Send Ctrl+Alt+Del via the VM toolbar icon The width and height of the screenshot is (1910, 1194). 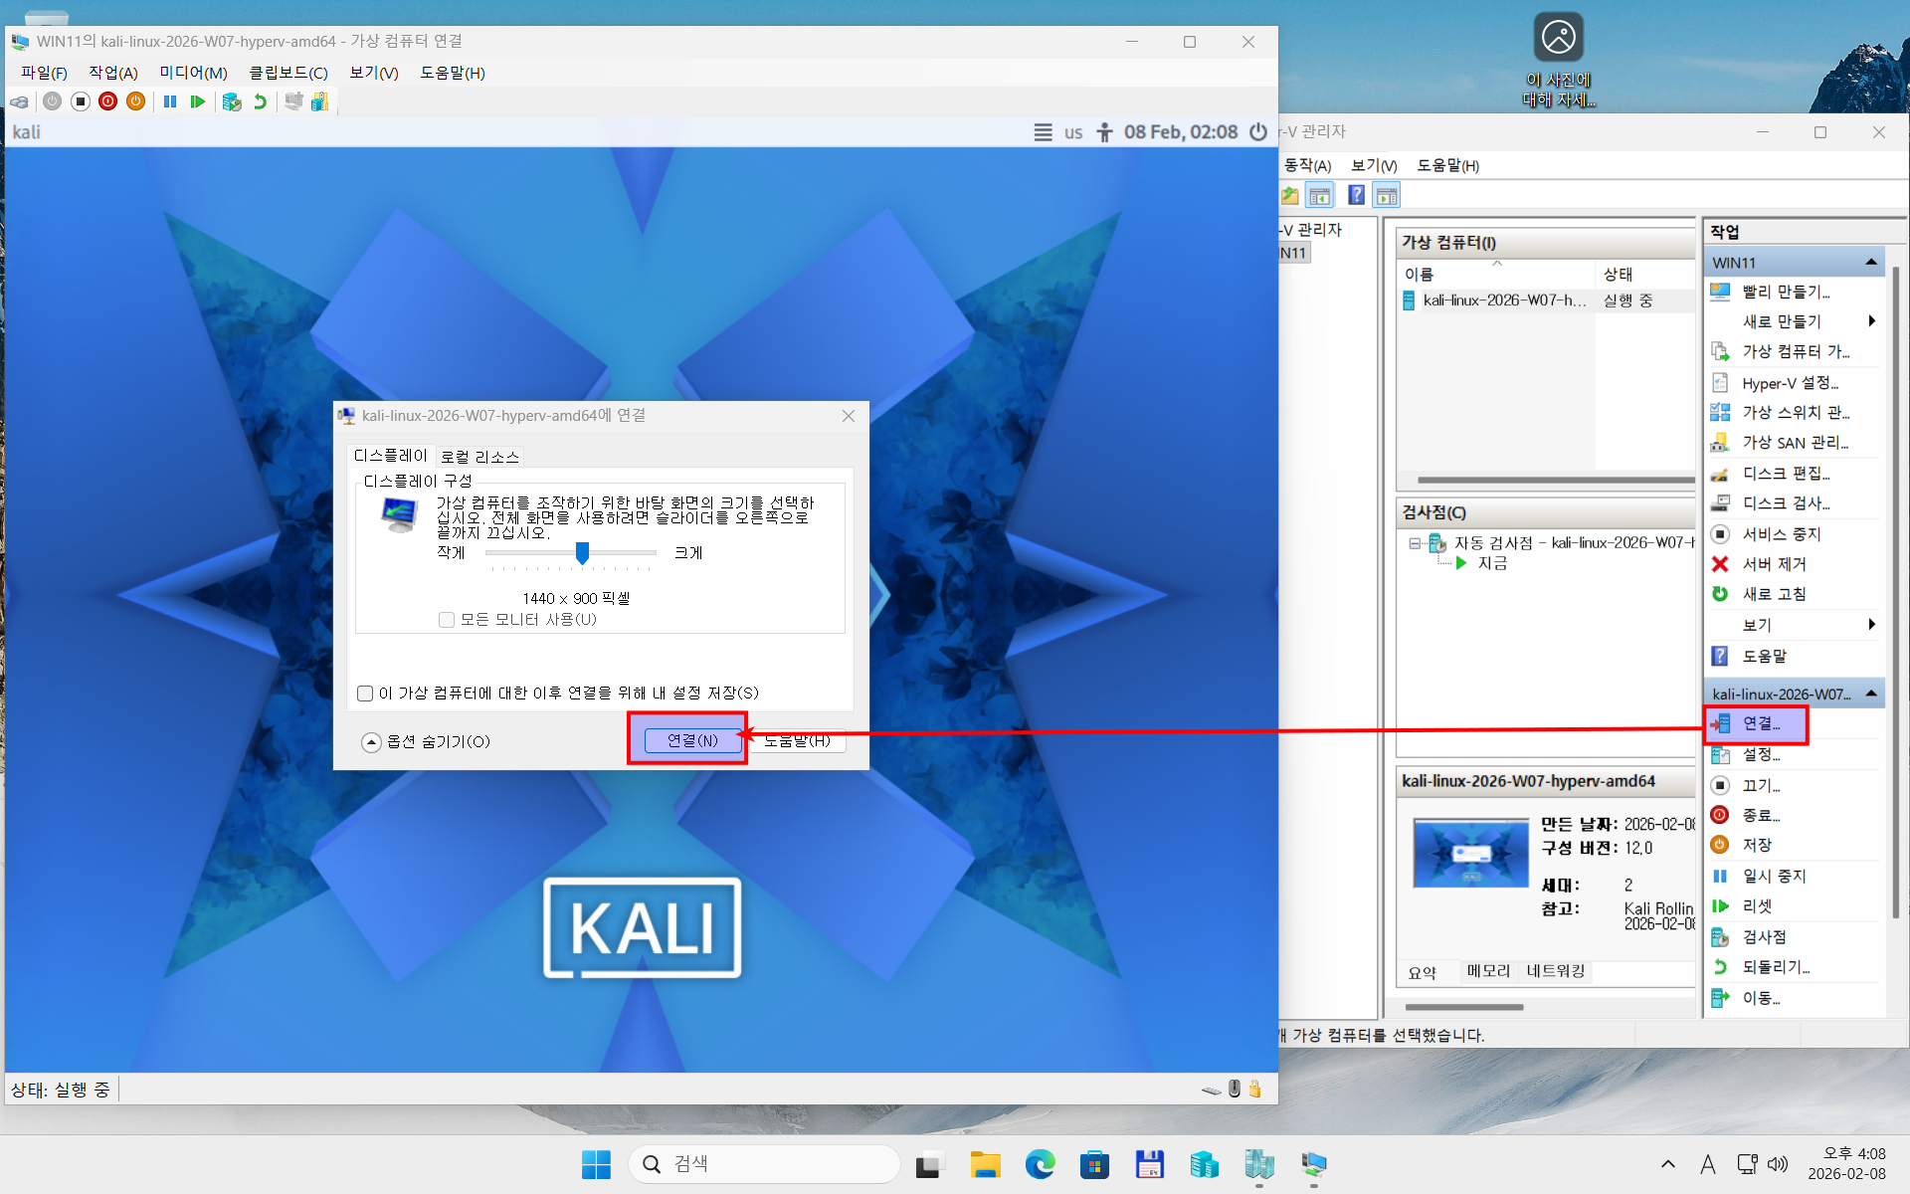coord(19,101)
